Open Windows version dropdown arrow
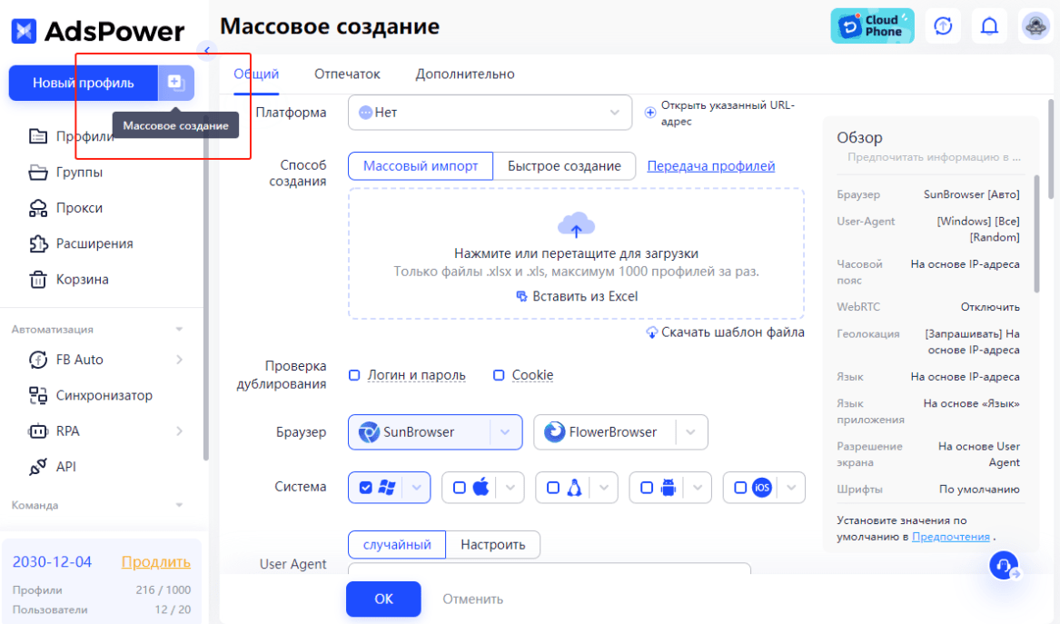 tap(416, 488)
